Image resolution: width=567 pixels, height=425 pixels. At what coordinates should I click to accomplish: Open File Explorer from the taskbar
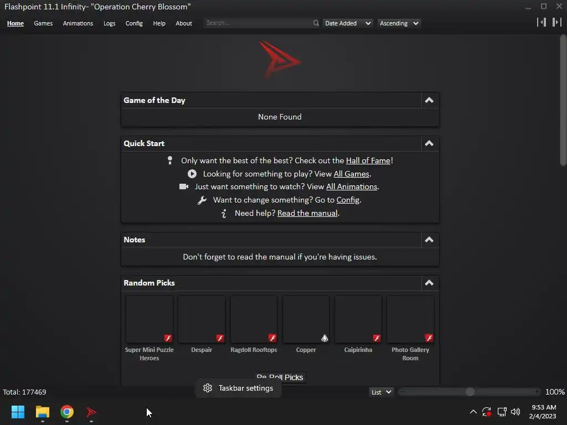(x=43, y=412)
